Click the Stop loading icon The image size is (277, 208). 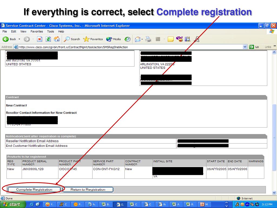coord(39,39)
